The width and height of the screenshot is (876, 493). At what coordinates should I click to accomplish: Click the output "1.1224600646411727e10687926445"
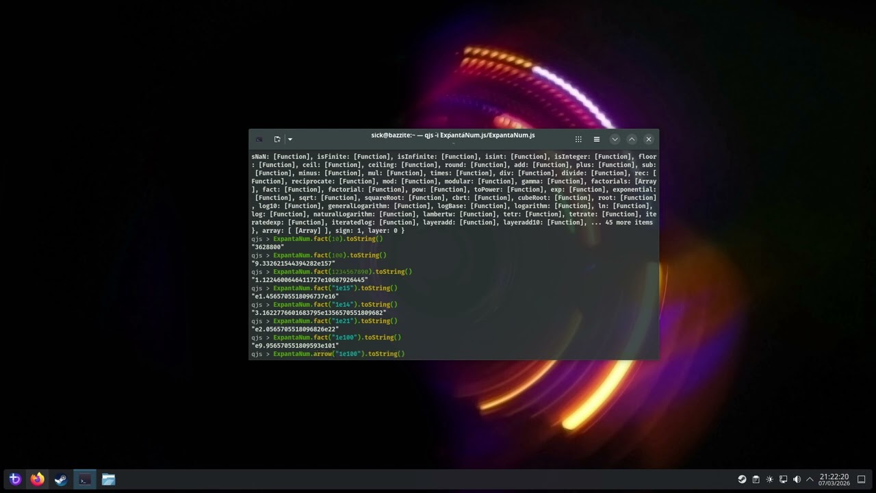[x=309, y=280]
